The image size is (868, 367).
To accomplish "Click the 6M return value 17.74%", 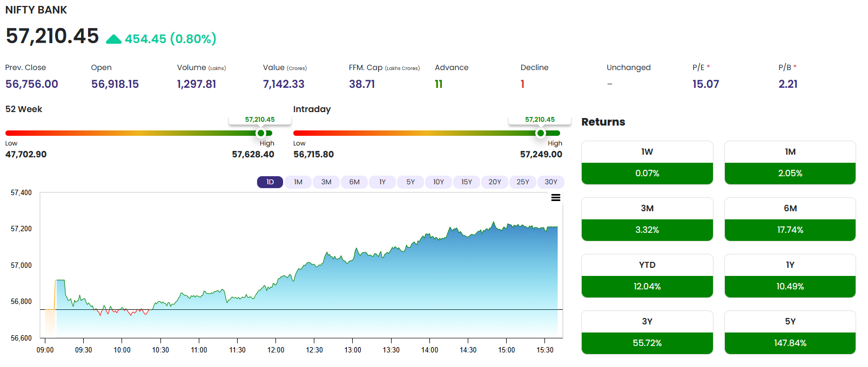I will [x=790, y=230].
